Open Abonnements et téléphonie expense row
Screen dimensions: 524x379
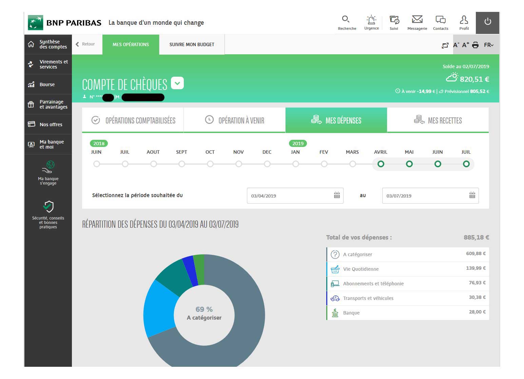pos(408,283)
